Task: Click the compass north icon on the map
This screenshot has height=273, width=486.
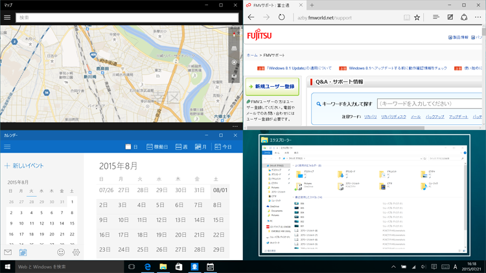Action: tap(235, 34)
